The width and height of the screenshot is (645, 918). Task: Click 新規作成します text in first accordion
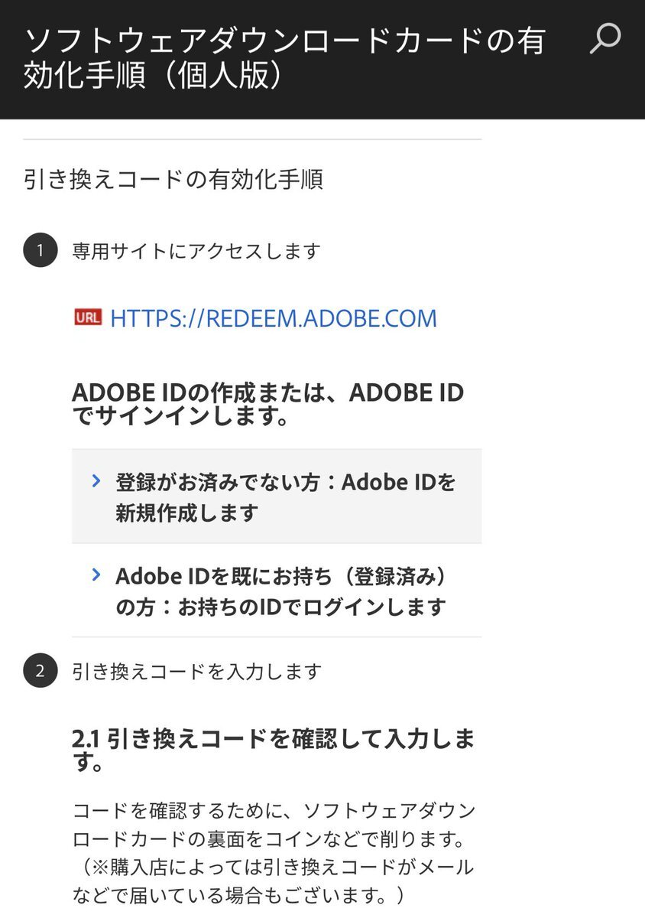(x=187, y=513)
